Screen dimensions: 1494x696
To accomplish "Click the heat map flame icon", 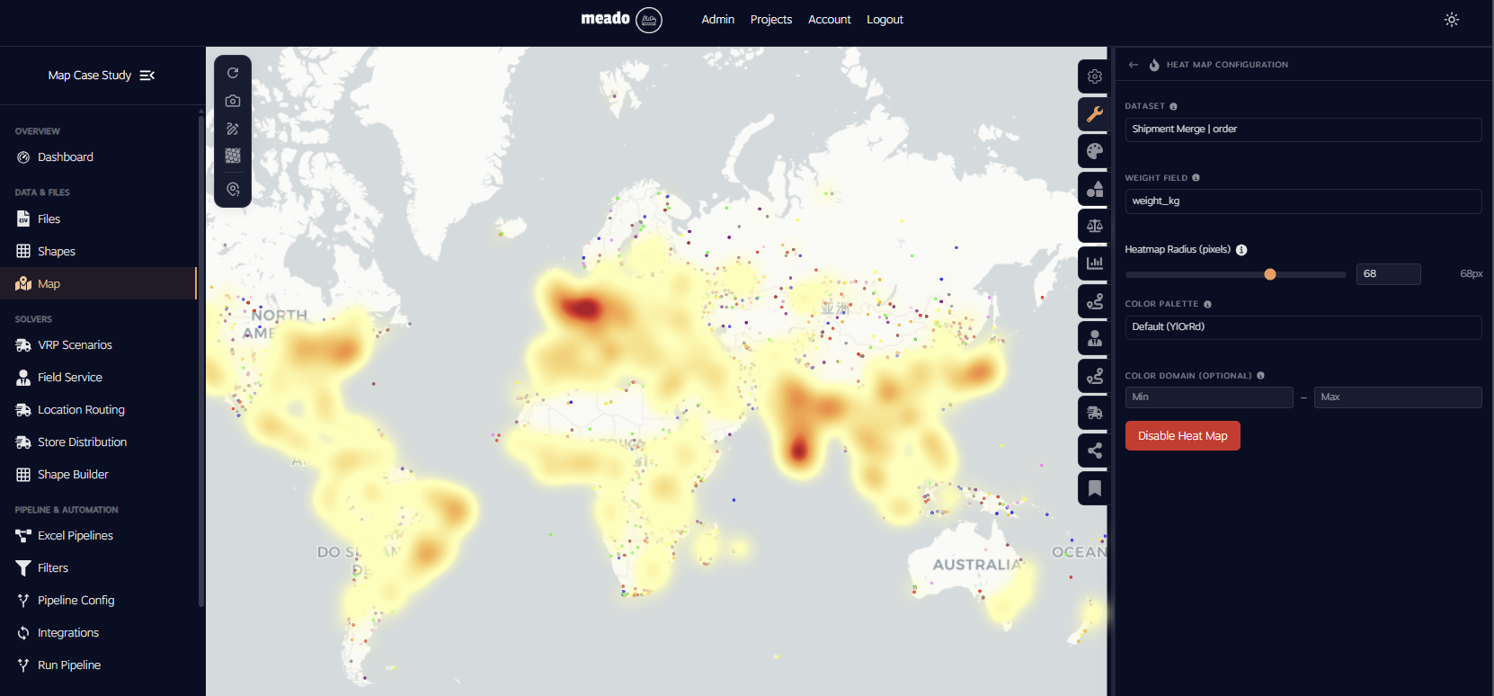I will click(x=1154, y=65).
